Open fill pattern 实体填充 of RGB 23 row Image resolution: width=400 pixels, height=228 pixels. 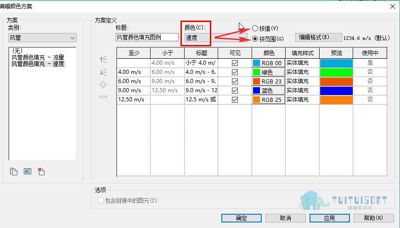(x=302, y=81)
